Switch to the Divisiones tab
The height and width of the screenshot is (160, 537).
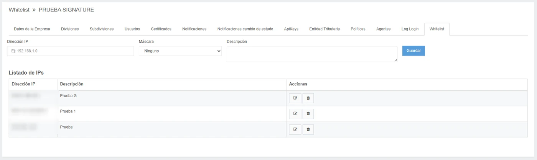click(x=70, y=29)
